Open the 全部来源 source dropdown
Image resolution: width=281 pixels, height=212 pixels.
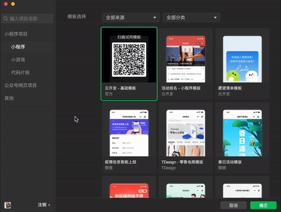tap(131, 18)
